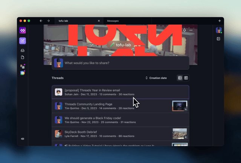Click the What would you like to share field

(120, 63)
